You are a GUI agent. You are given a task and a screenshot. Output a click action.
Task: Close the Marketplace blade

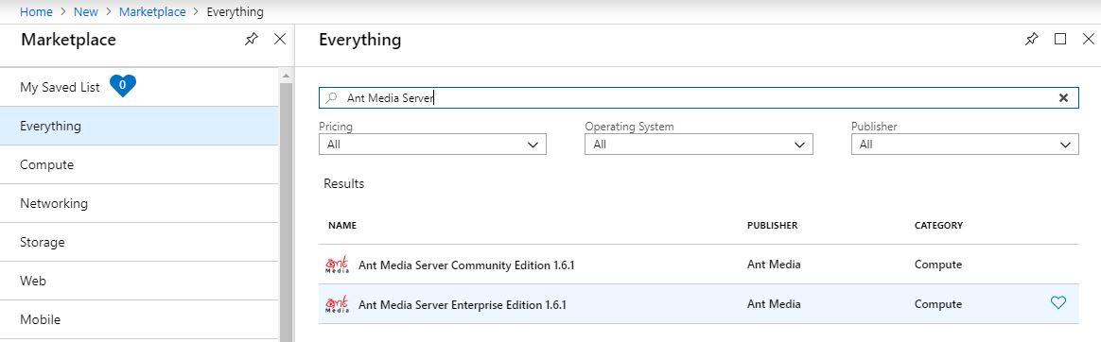[279, 40]
